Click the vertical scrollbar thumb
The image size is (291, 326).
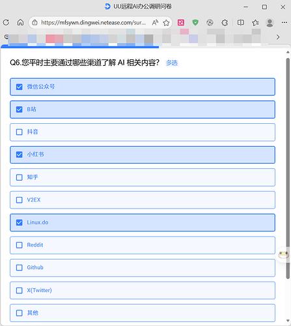(x=288, y=168)
